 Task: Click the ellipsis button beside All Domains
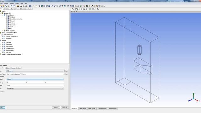tap(66, 71)
